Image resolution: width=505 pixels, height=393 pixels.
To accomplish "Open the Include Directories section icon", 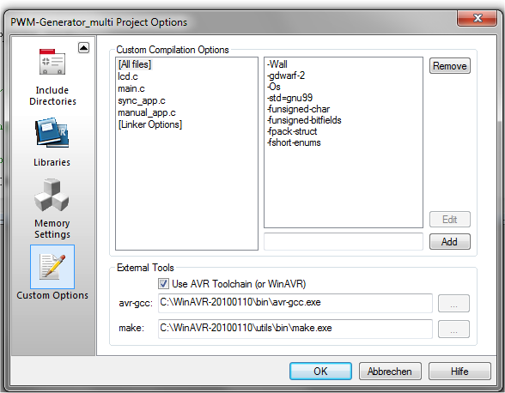I will point(52,62).
